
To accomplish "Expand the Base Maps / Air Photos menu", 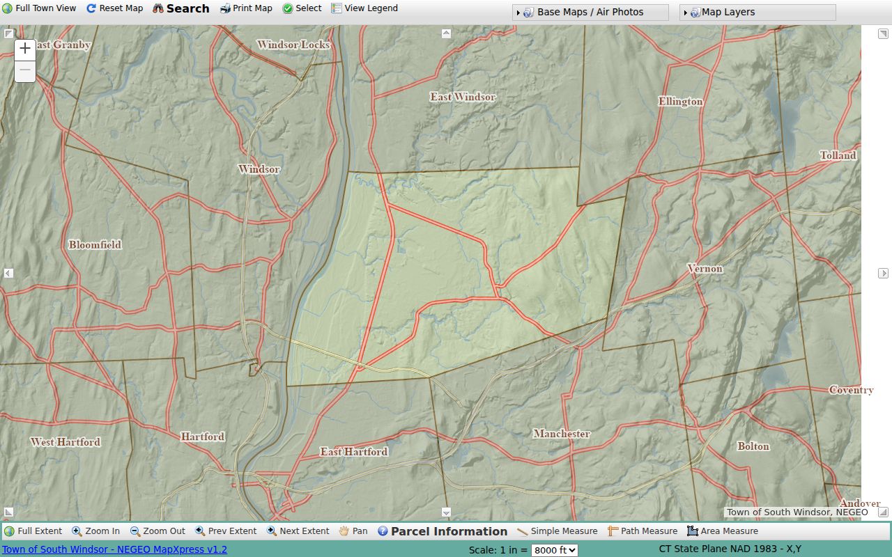I will [590, 12].
